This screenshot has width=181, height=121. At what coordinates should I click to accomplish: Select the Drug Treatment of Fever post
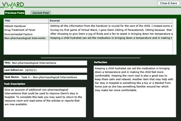coord(20,30)
